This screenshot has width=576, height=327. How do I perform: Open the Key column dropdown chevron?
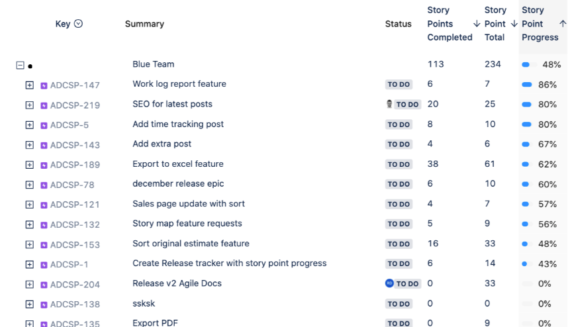click(x=78, y=24)
